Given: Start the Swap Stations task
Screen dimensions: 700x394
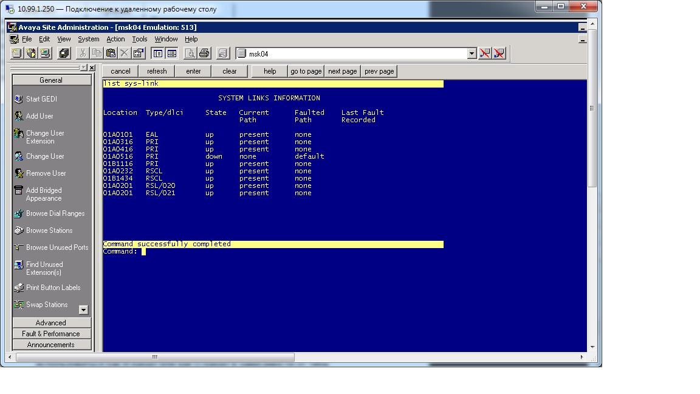Looking at the screenshot, I should [x=41, y=305].
